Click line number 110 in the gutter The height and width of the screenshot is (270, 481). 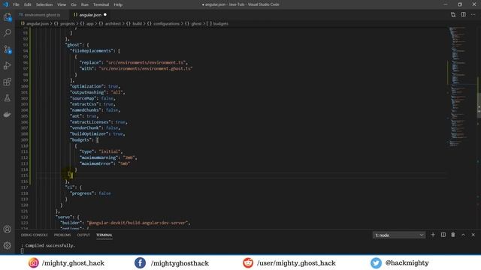coord(25,145)
